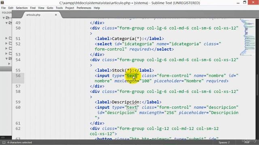Click name value "descripcion" on line 60
Image resolution: width=259 pixels, height=145 pixels.
point(222,108)
